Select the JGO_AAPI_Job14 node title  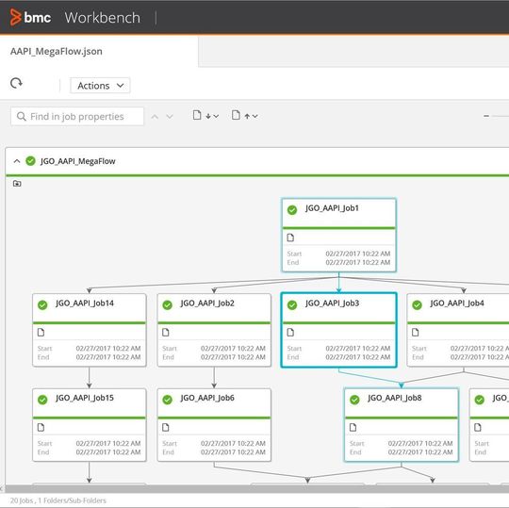tap(85, 303)
